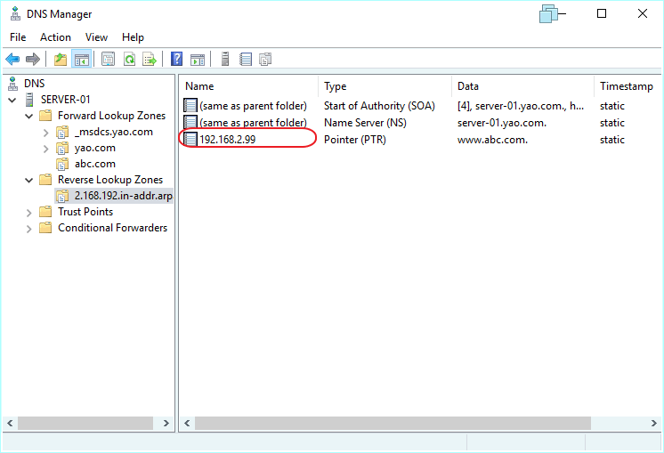Screen dimensions: 664x453
Task: Toggle the Show/Hide Console Tree toolbar icon
Action: coord(81,60)
